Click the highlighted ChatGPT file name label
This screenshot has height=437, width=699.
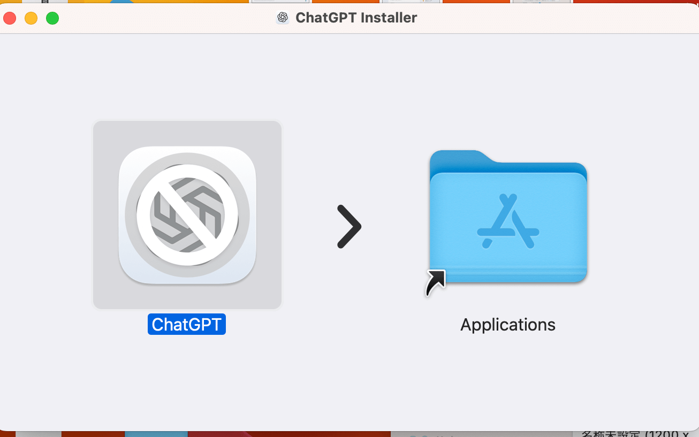pos(187,324)
